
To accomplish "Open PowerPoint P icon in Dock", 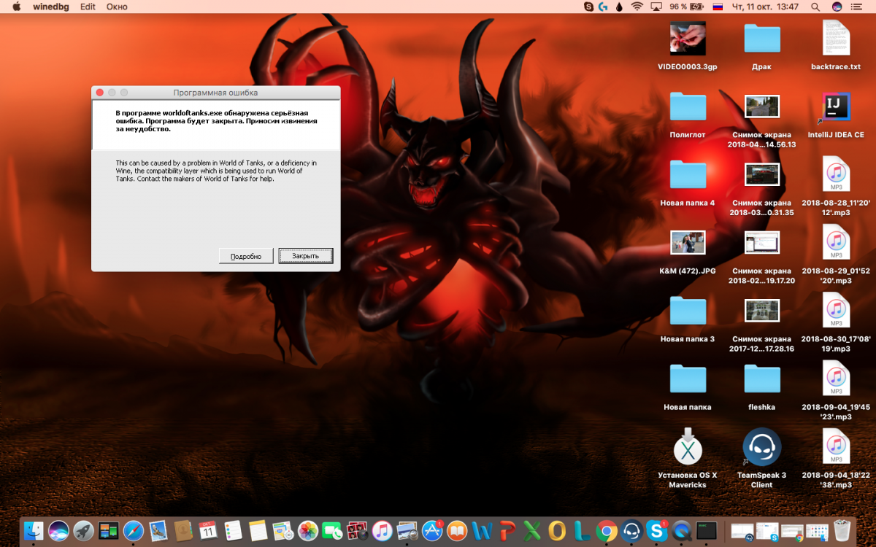I will click(x=507, y=530).
